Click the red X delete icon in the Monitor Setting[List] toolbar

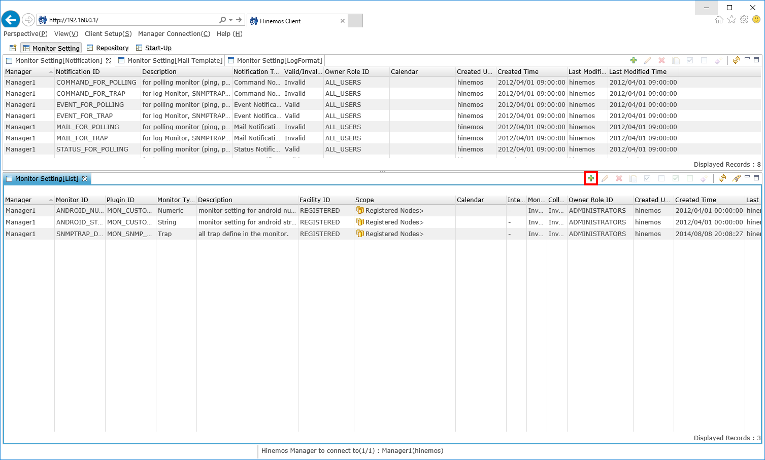pyautogui.click(x=619, y=178)
